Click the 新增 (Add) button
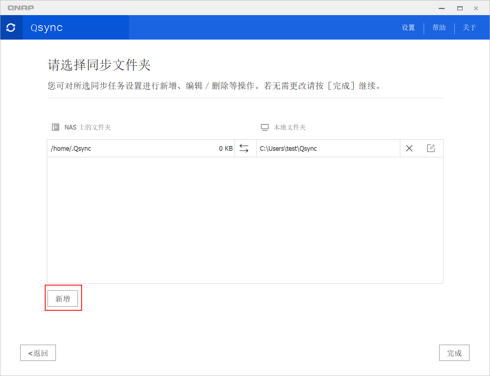The image size is (490, 376). pyautogui.click(x=63, y=299)
